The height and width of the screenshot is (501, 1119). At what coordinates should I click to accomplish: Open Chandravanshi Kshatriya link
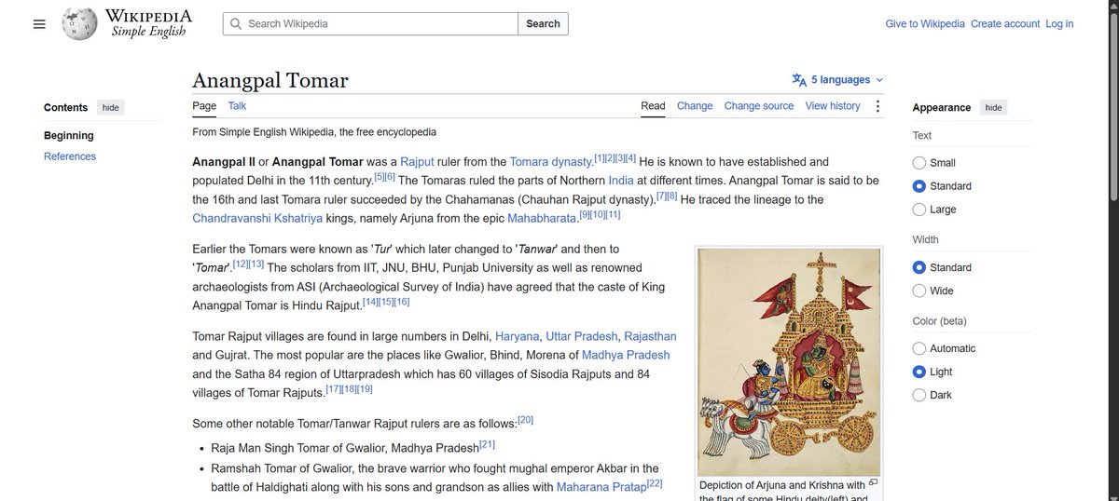256,218
